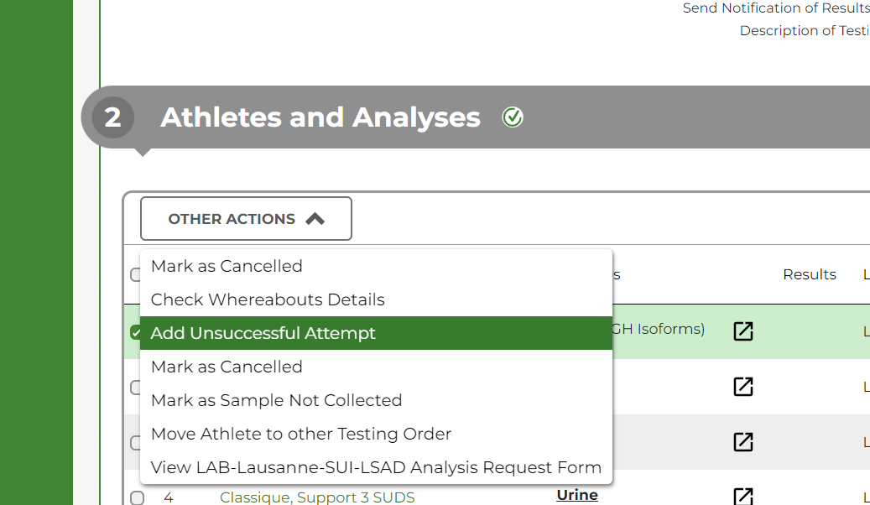The image size is (870, 505).
Task: Open the external link icon in row 4
Action: point(743,496)
